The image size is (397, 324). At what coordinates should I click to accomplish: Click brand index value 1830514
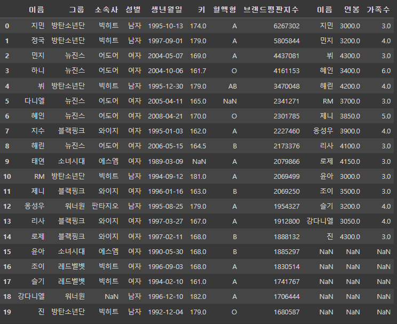[287, 267]
